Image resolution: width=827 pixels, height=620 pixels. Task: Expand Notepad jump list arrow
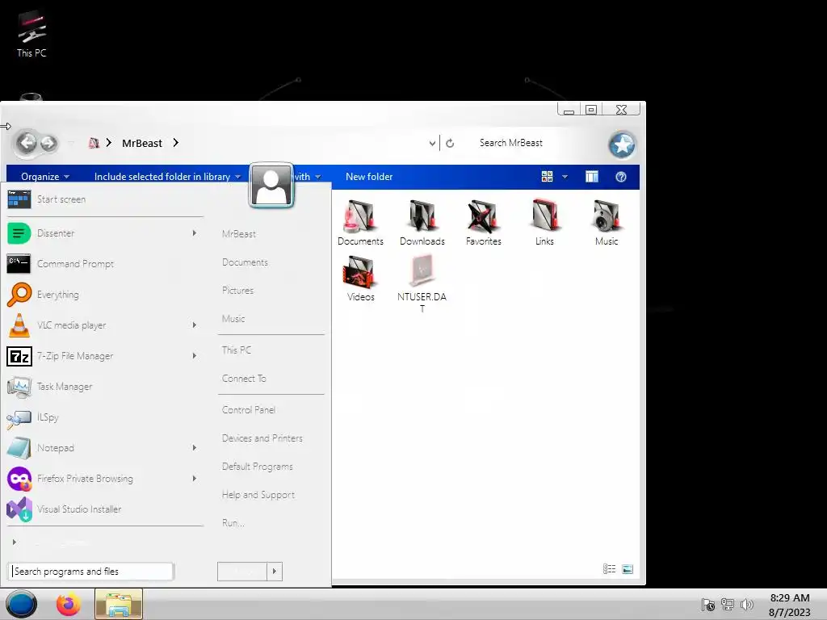coord(195,447)
